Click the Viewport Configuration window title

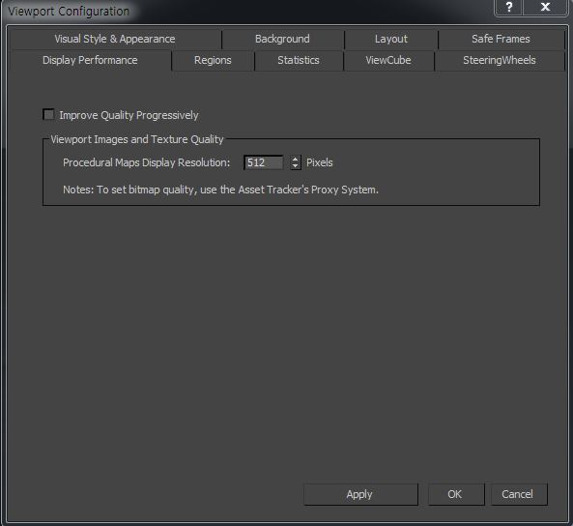(69, 12)
